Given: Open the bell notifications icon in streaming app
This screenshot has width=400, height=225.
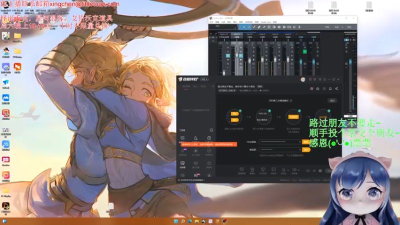Looking at the screenshot, I should point(330,88).
